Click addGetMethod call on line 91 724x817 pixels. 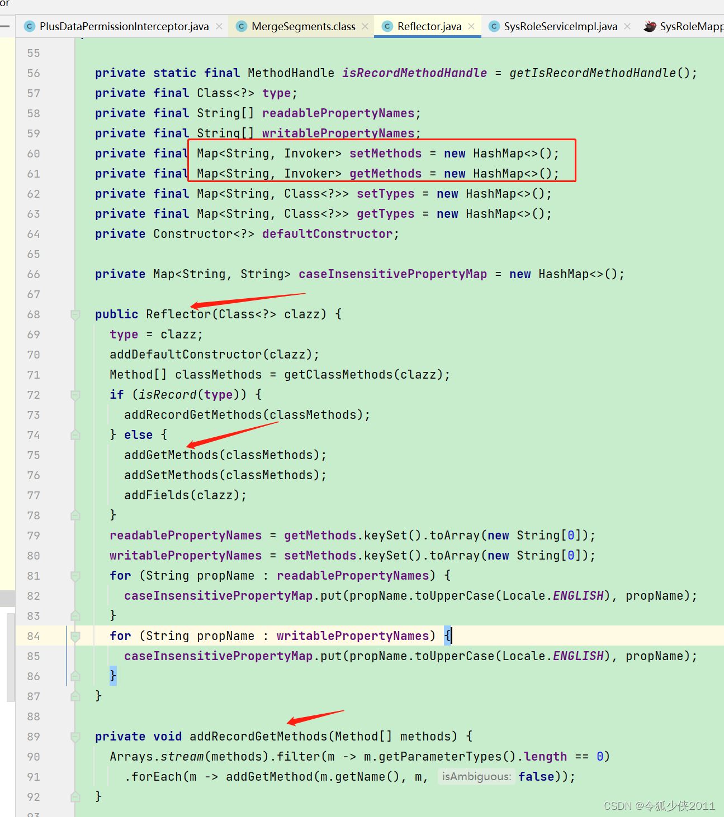[x=269, y=777]
